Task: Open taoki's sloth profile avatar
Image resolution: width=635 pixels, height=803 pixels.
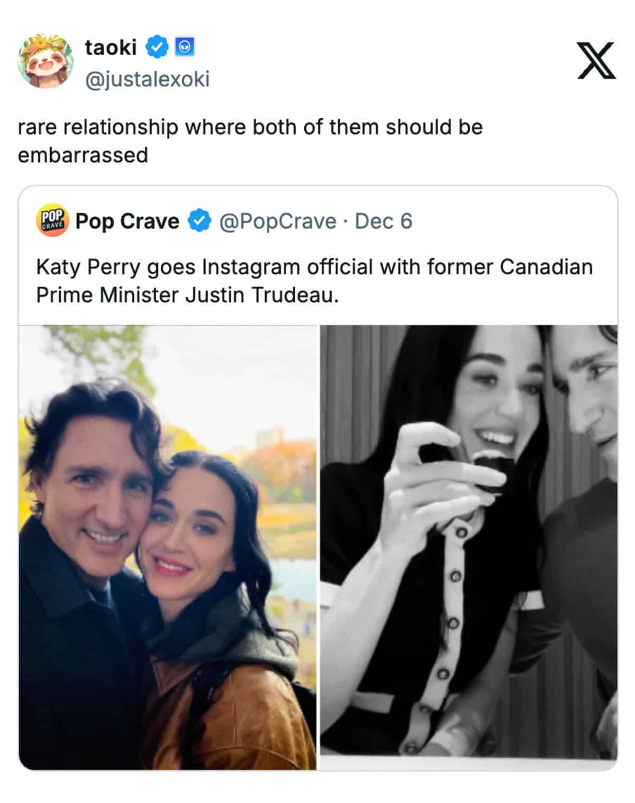Action: [46, 60]
